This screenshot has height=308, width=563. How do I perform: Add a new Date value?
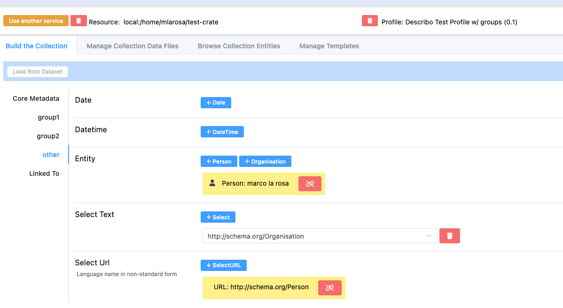[x=216, y=102]
